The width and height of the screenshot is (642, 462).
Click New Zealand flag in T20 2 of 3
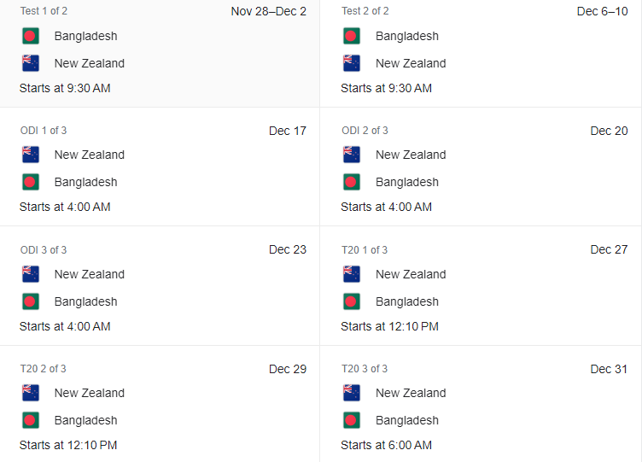pyautogui.click(x=31, y=393)
